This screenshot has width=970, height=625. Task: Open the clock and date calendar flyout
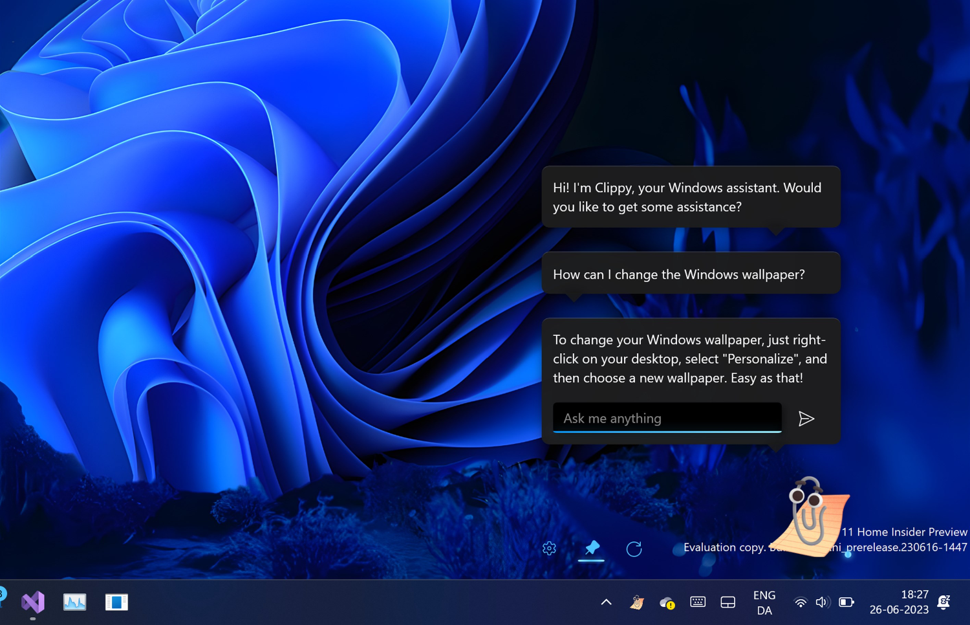(x=898, y=602)
